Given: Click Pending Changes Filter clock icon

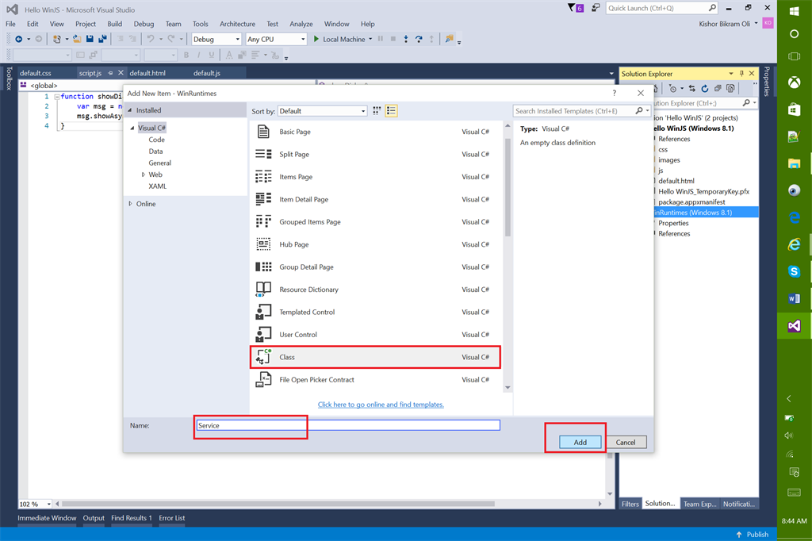Looking at the screenshot, I should [672, 89].
